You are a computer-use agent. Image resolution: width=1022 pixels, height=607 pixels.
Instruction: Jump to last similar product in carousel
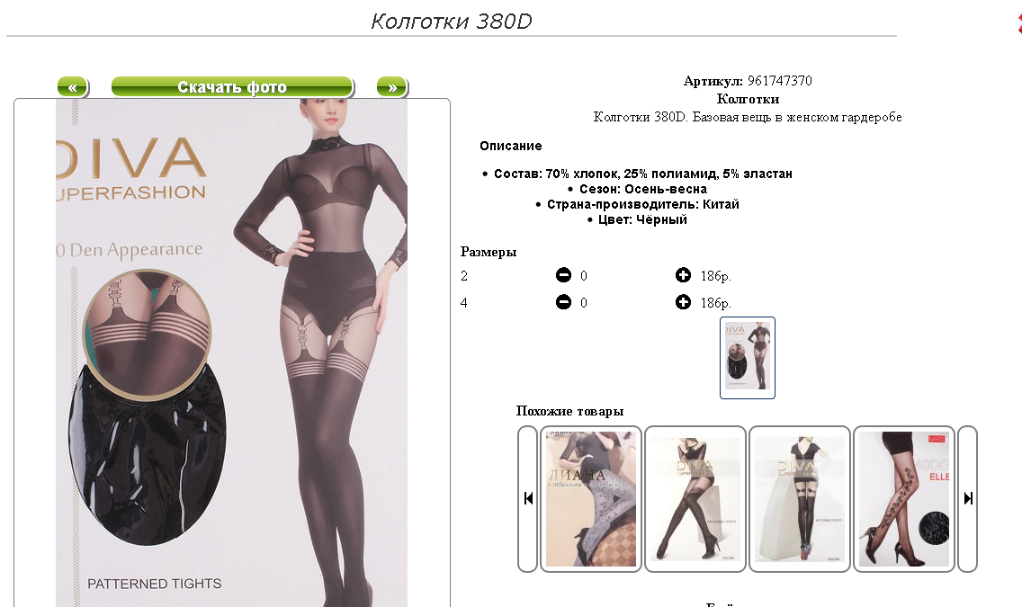click(x=968, y=499)
